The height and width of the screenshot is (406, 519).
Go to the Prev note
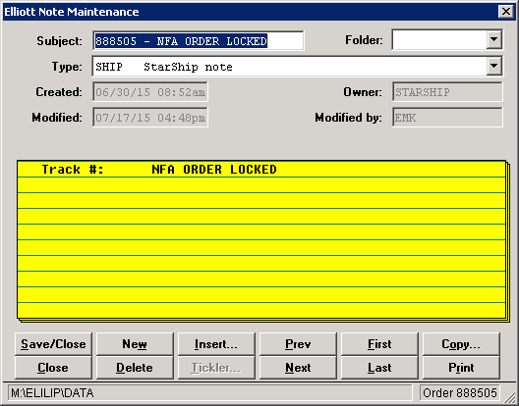[x=298, y=344]
